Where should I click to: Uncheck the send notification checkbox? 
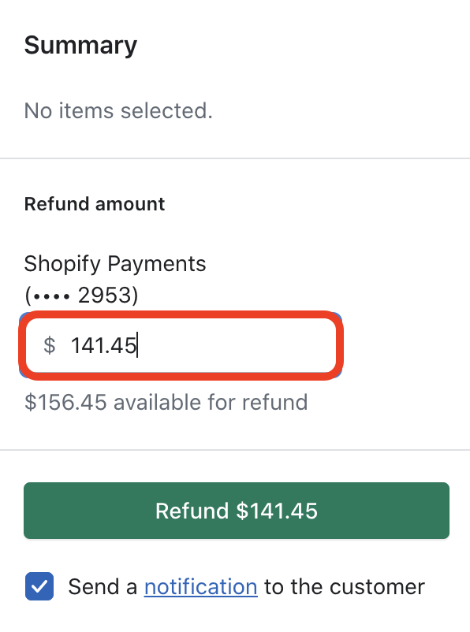[39, 586]
